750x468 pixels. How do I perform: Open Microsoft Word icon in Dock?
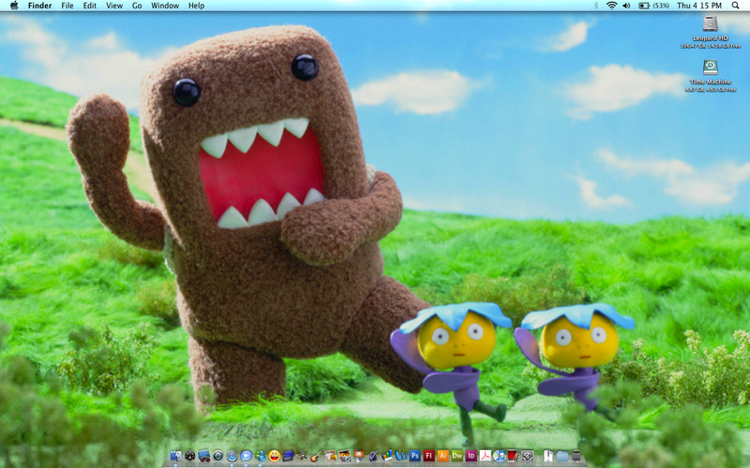coord(401,456)
